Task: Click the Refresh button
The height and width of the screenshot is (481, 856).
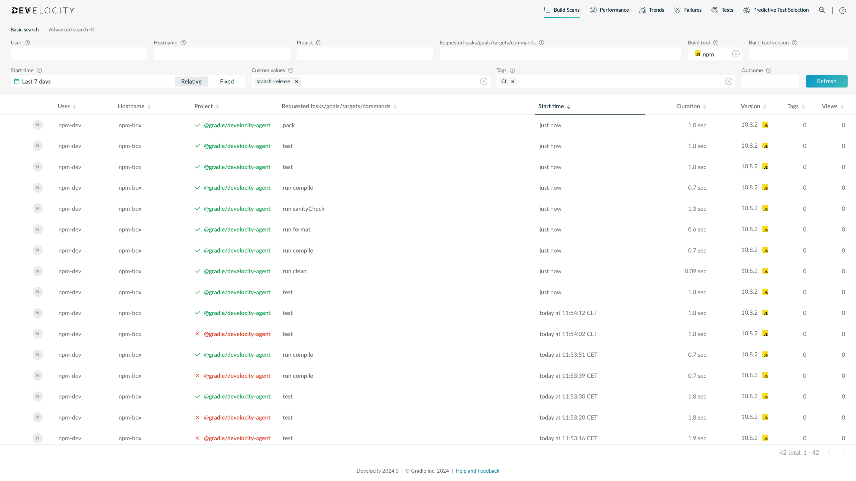Action: [x=826, y=81]
